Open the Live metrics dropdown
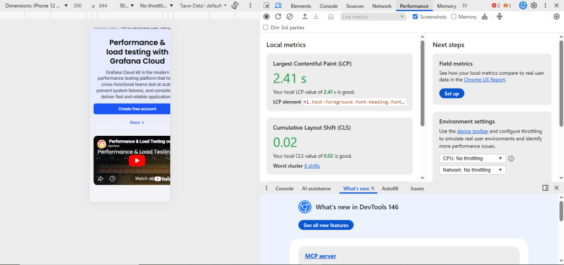The image size is (564, 265). click(x=373, y=17)
